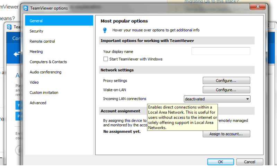Configure the Proxy settings
277x168 pixels.
pyautogui.click(x=226, y=81)
